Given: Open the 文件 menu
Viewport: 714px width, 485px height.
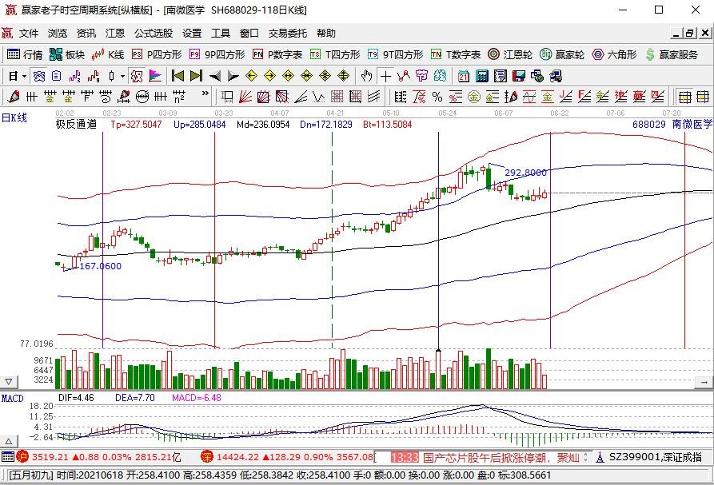Looking at the screenshot, I should 29,34.
